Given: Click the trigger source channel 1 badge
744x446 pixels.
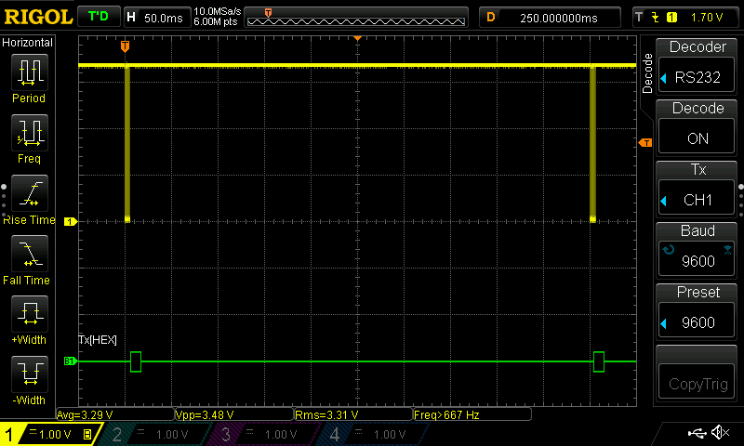Looking at the screenshot, I should [671, 18].
